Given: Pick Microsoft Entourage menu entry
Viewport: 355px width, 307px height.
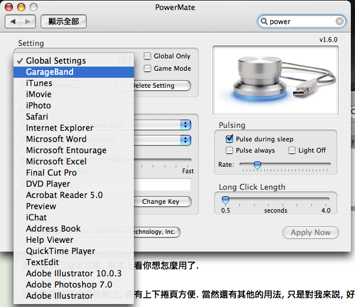Looking at the screenshot, I should (x=74, y=150).
